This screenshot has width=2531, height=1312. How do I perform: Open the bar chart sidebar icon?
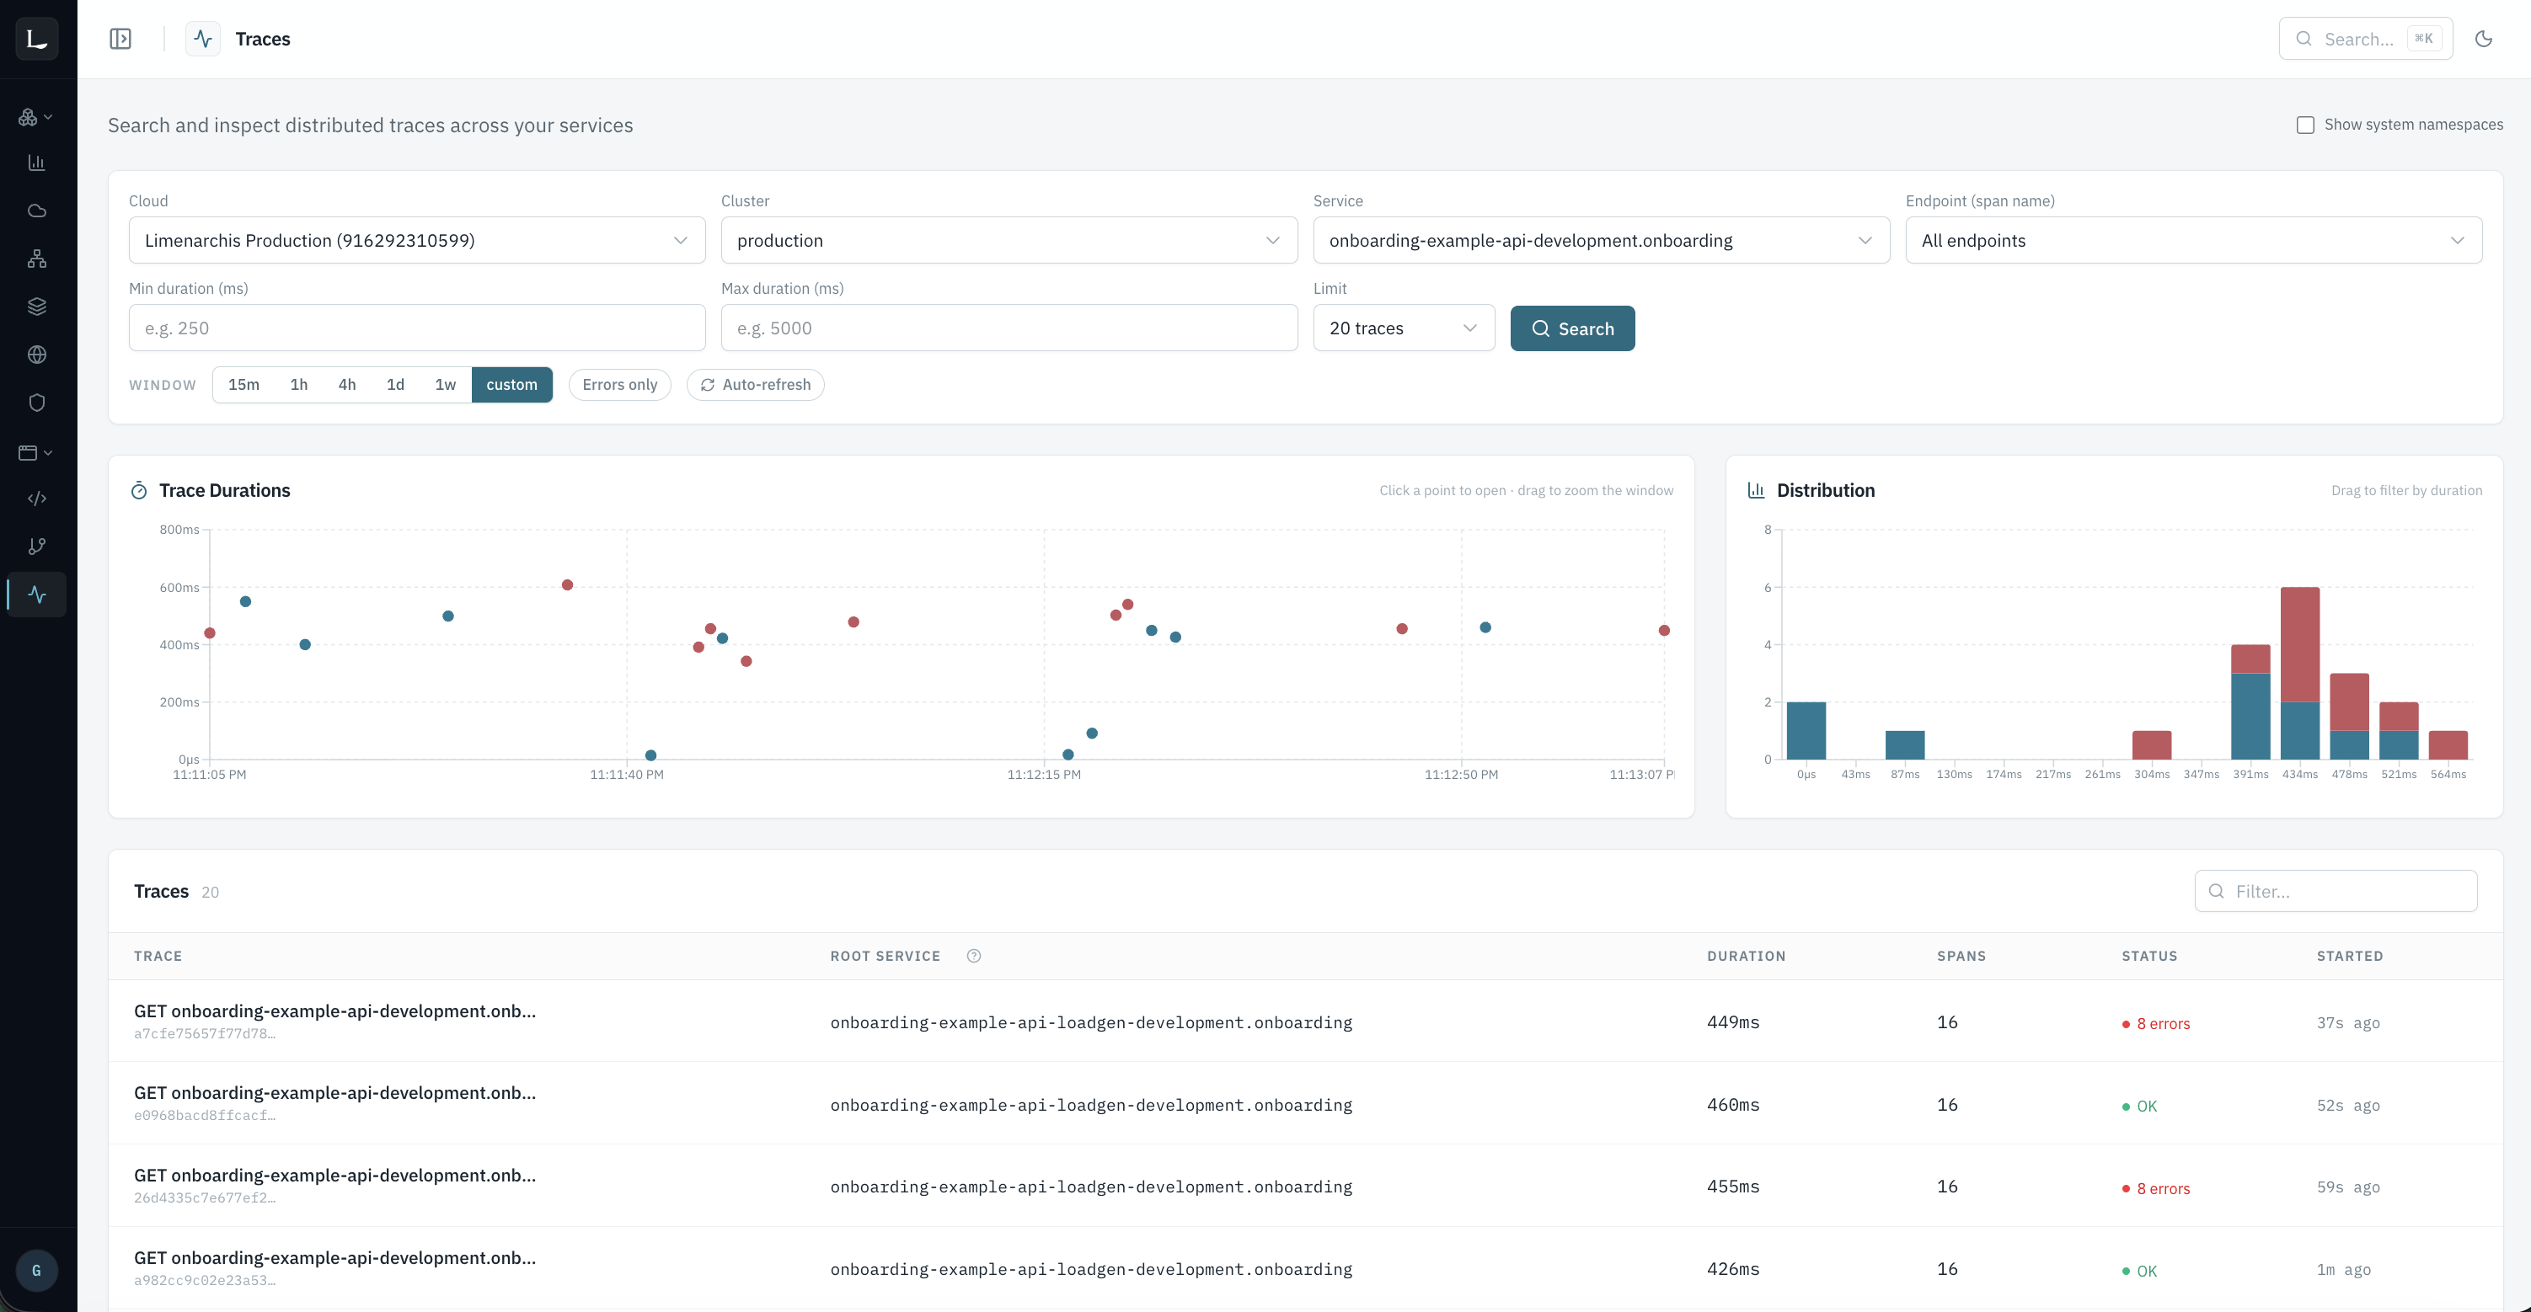pos(36,163)
